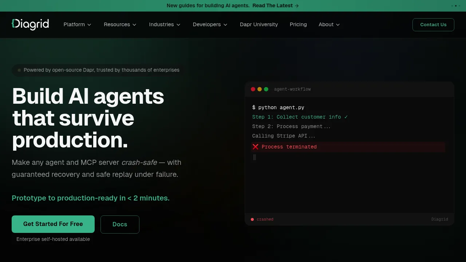Open the Dapr University page

point(259,24)
